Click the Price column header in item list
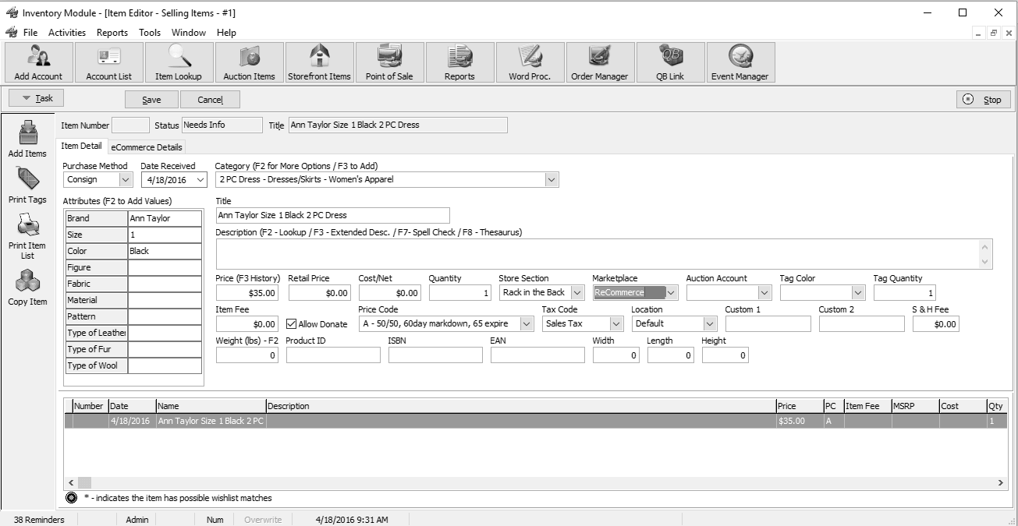 tap(800, 406)
